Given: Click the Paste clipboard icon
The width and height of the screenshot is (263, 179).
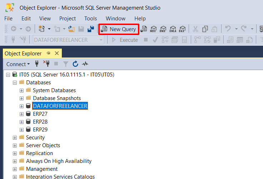Looking at the screenshot, I should pos(214,29).
